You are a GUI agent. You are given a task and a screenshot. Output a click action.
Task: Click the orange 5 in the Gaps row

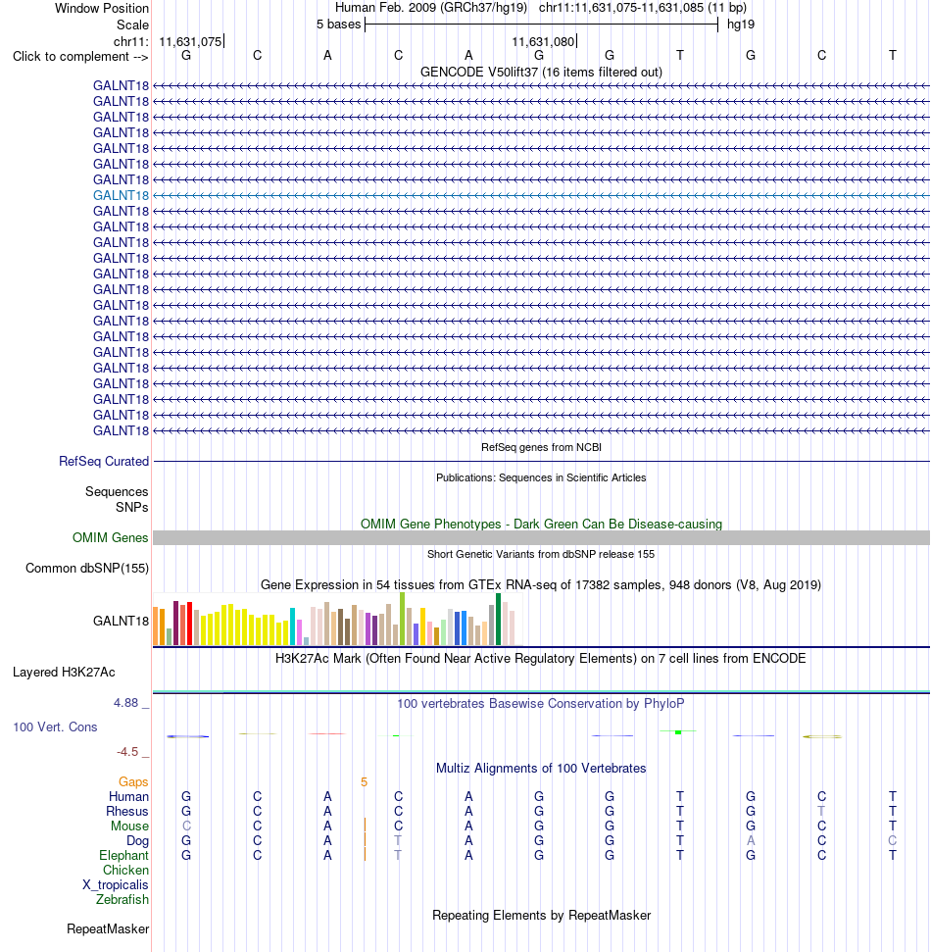coord(365,782)
